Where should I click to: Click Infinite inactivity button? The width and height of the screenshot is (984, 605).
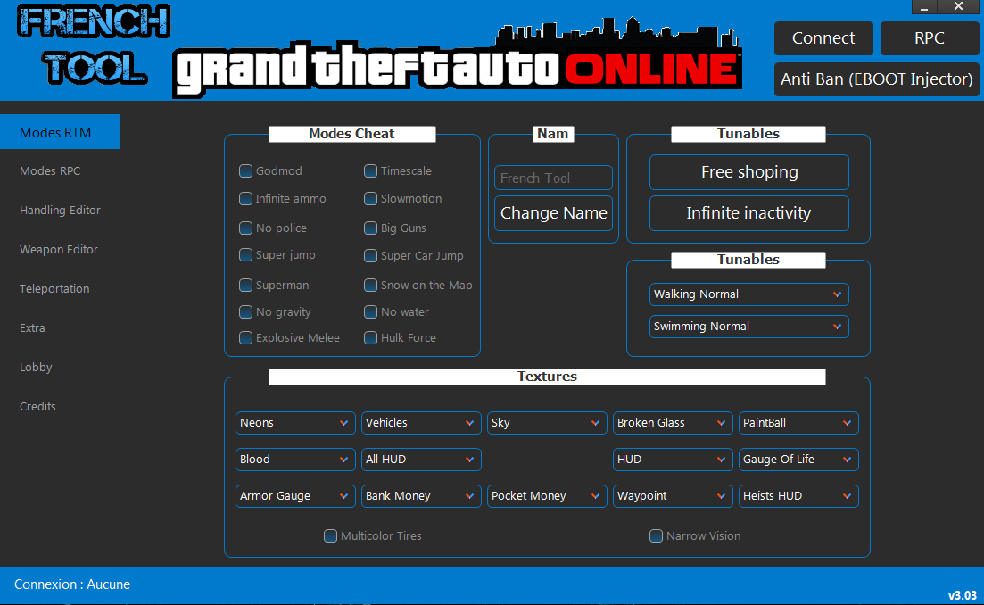pos(748,213)
